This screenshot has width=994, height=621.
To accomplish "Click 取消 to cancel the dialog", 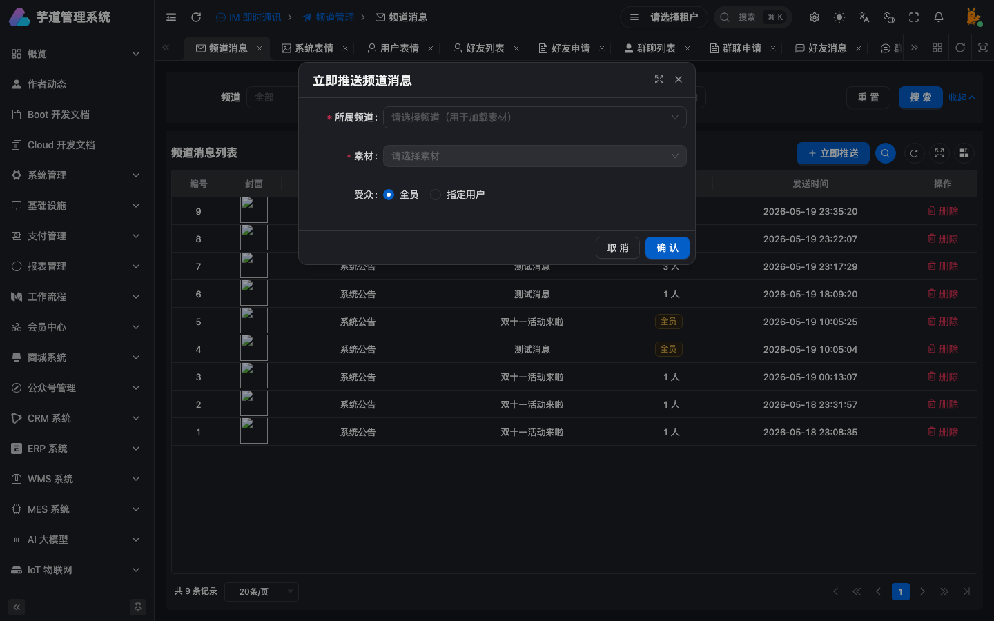I will tap(618, 248).
